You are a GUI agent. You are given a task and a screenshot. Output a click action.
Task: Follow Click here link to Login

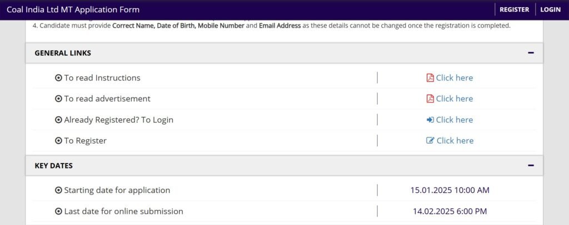(454, 120)
